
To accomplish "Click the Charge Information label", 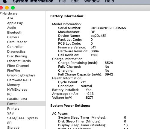I will pyautogui.click(x=68, y=59).
